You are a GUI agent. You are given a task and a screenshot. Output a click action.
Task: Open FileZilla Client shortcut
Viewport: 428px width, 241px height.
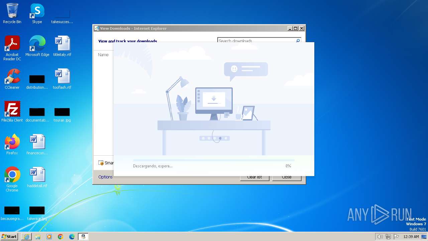12,112
